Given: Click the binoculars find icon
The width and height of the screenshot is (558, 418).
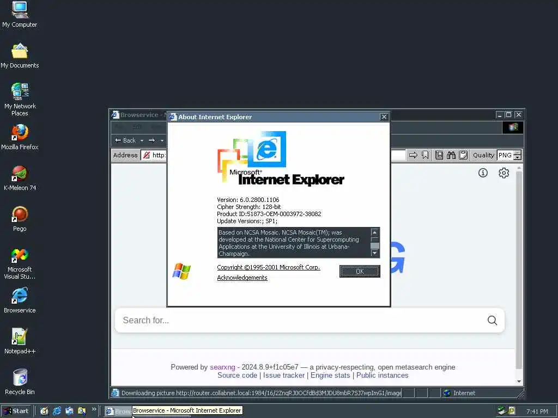Looking at the screenshot, I should [451, 155].
